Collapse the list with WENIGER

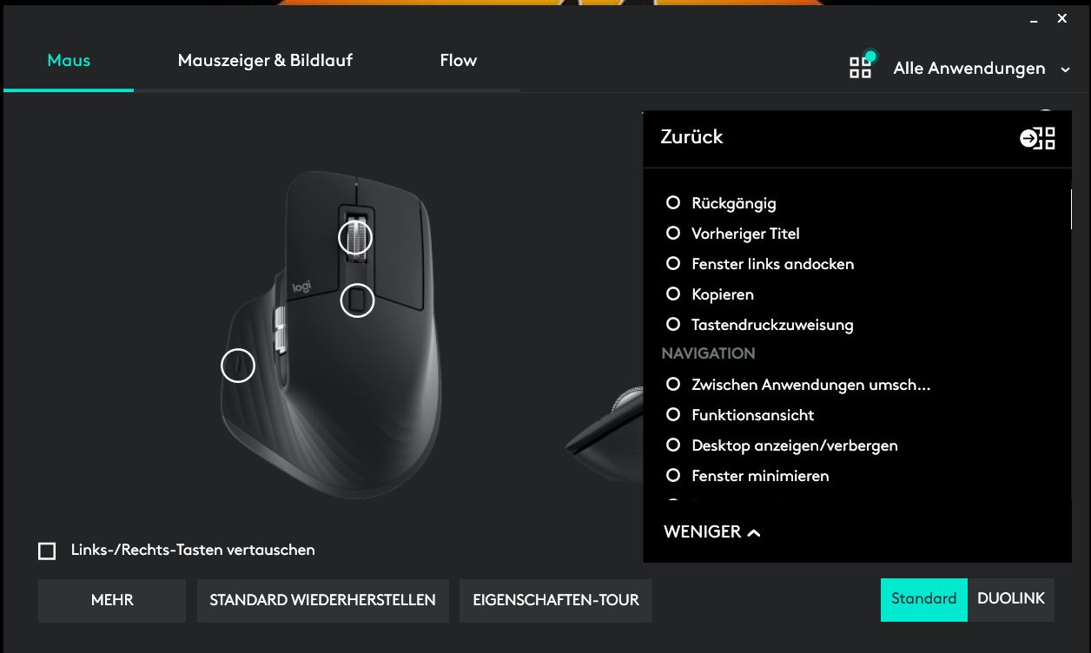[712, 531]
